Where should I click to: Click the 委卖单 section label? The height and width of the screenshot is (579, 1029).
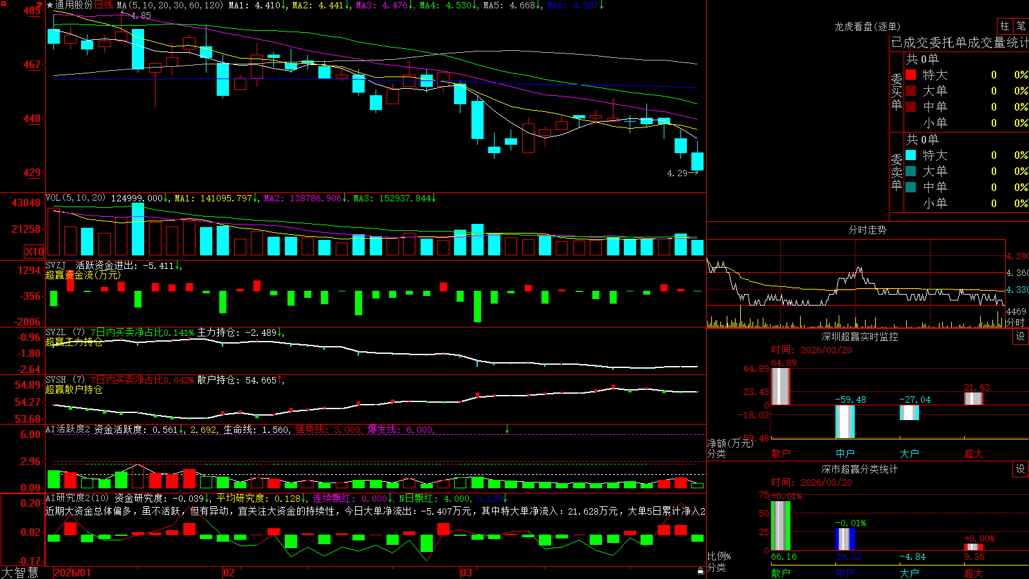[897, 172]
